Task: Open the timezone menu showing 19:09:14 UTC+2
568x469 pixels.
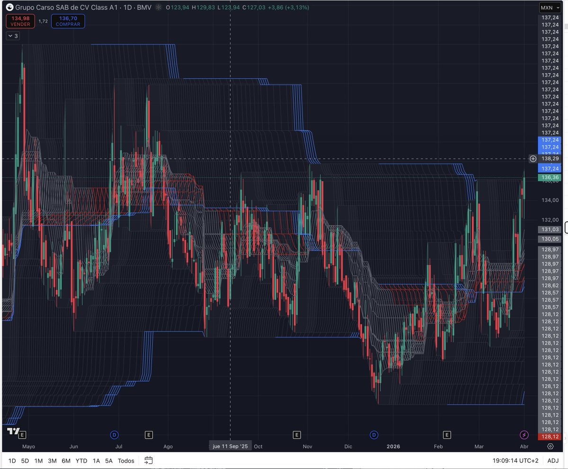Action: tap(515, 460)
